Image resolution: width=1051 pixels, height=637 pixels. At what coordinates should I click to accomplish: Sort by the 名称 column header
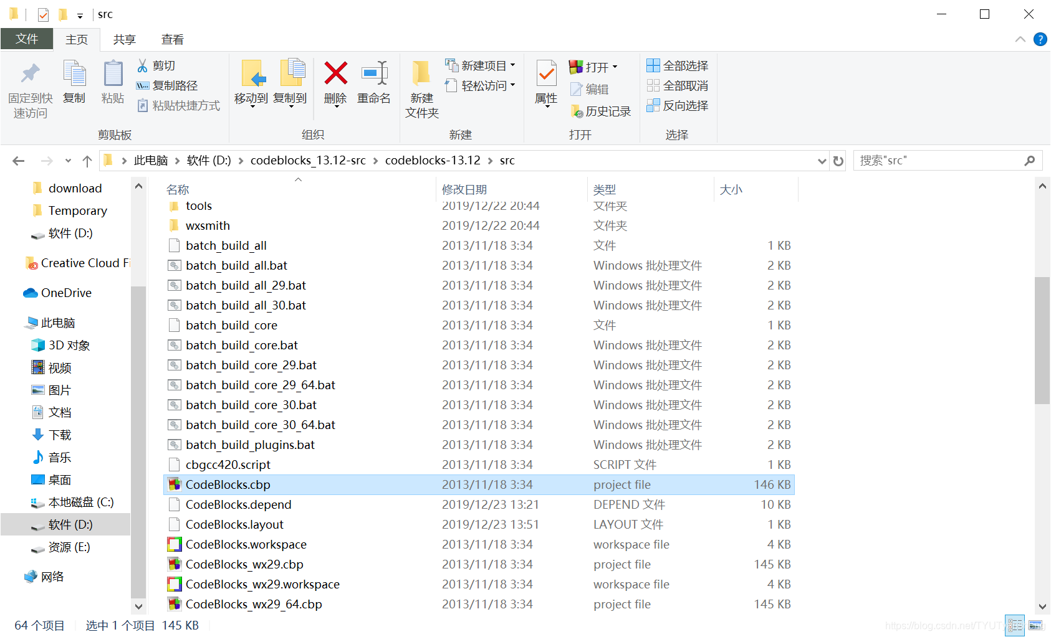pos(178,189)
